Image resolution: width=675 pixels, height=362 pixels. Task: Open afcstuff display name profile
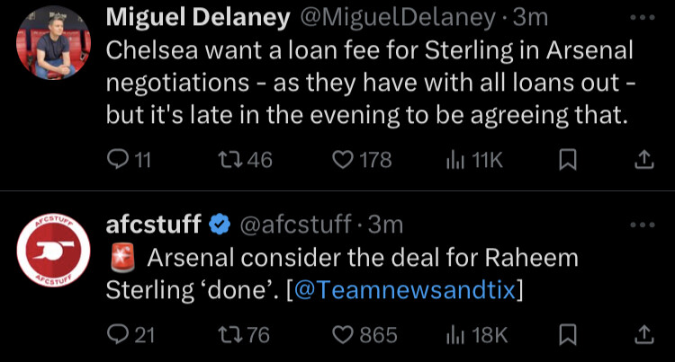tap(153, 225)
